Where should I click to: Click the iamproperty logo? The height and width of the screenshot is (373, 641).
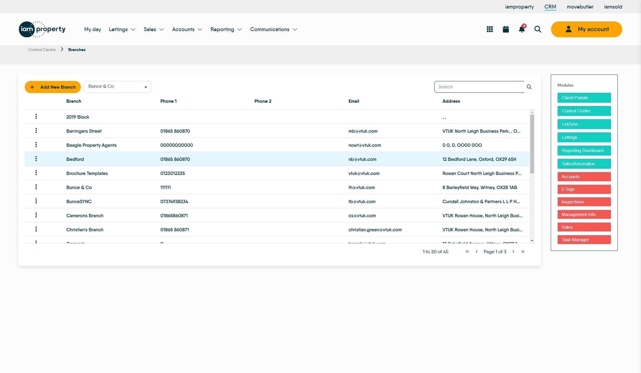42,29
